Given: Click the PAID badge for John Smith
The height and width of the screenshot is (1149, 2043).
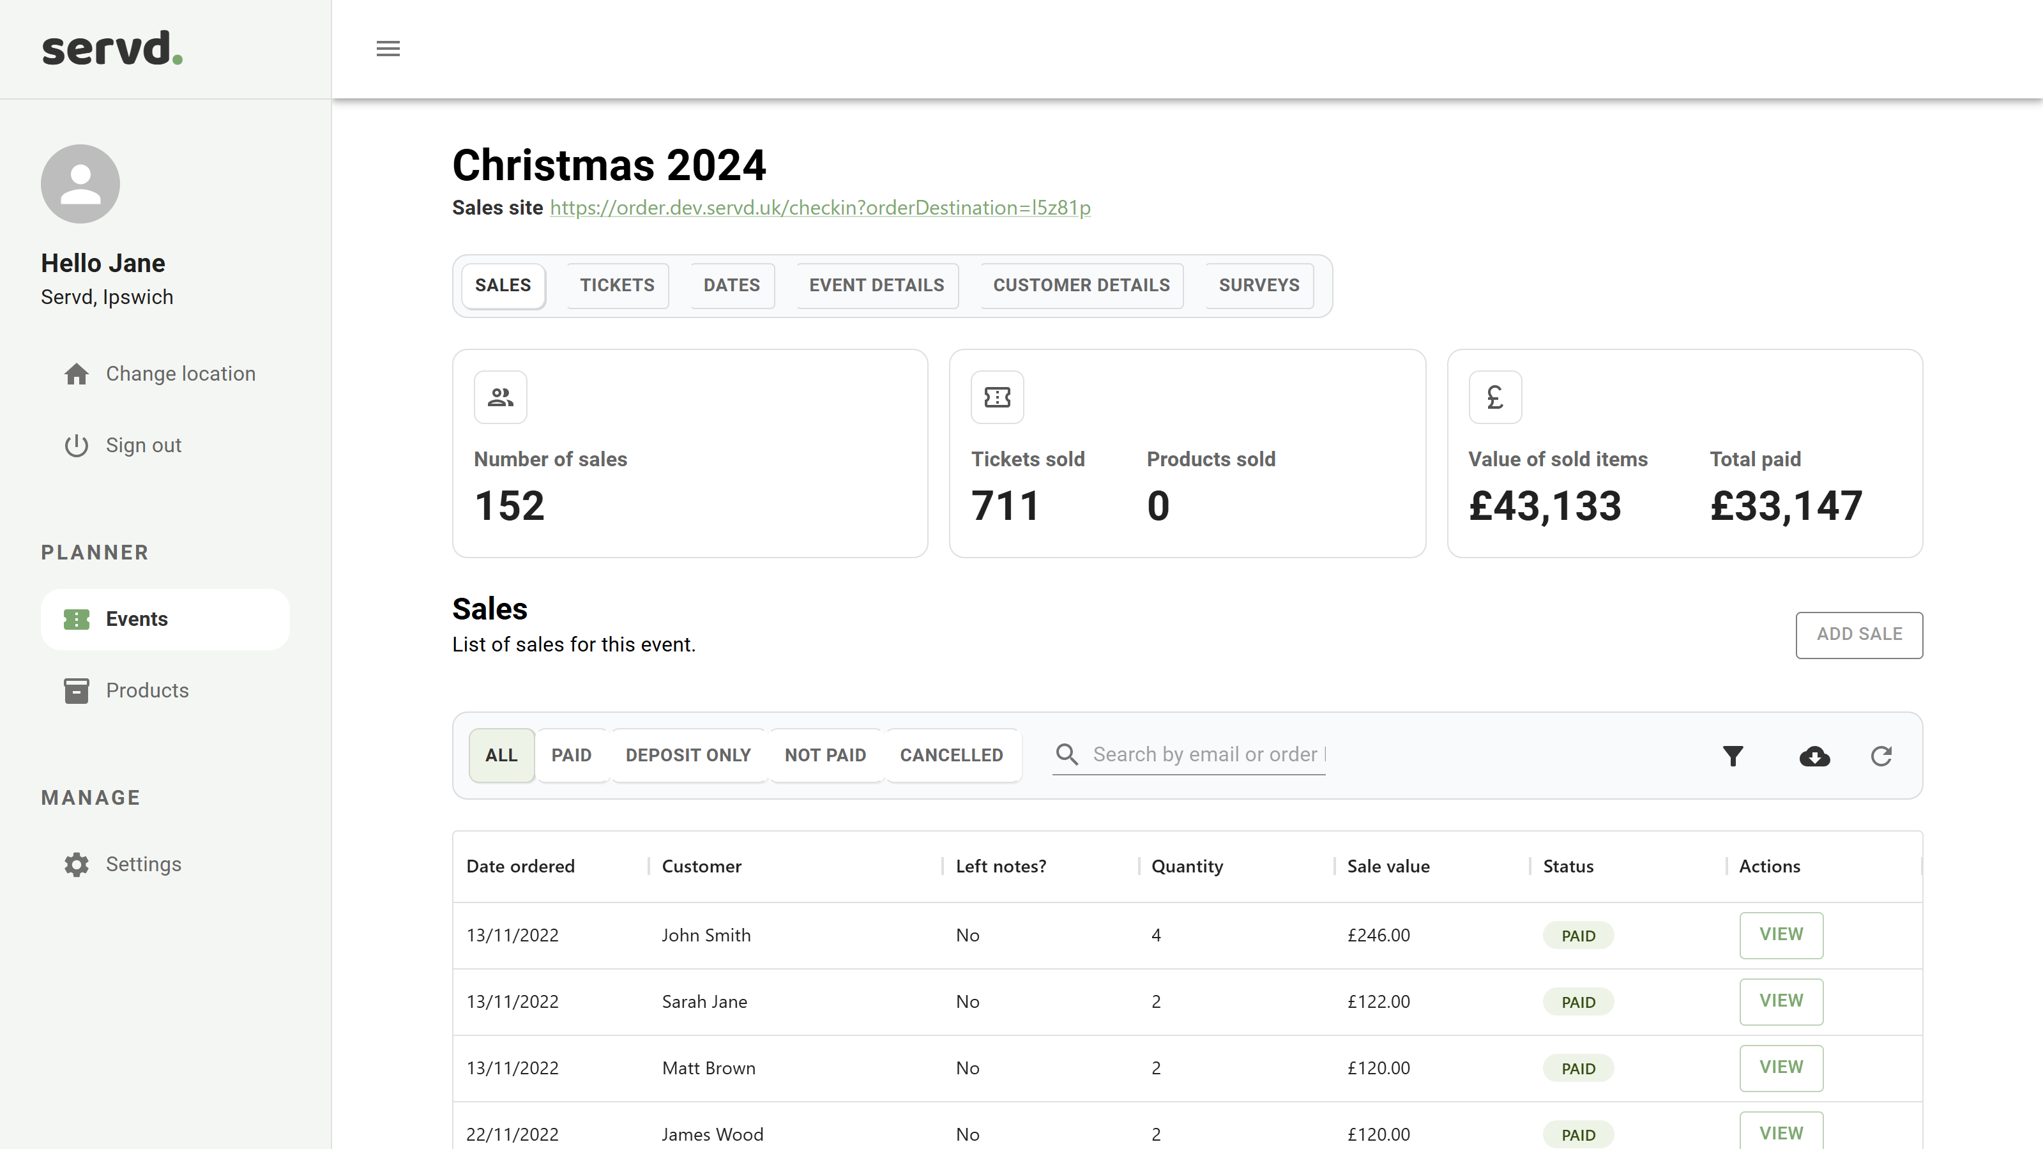Looking at the screenshot, I should point(1578,936).
